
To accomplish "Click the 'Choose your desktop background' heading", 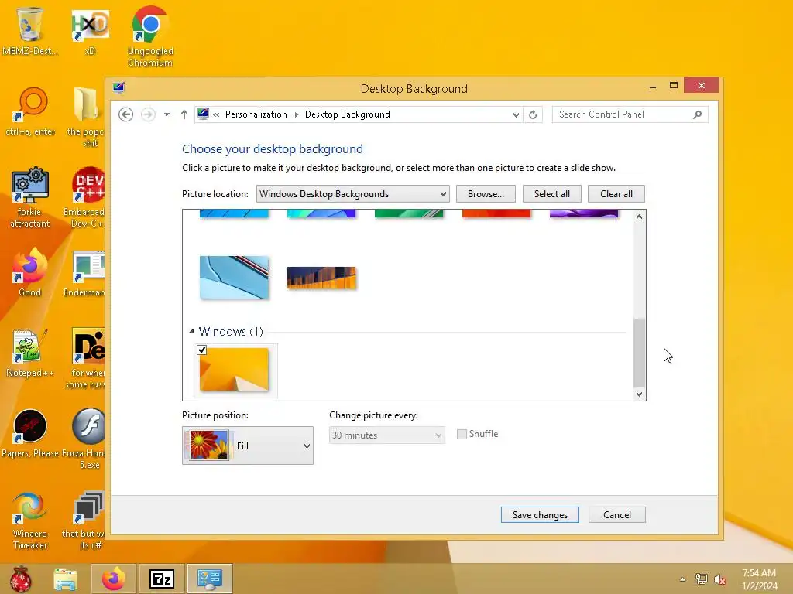I will point(273,149).
